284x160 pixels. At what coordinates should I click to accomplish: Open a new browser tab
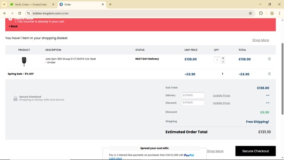point(110,4)
